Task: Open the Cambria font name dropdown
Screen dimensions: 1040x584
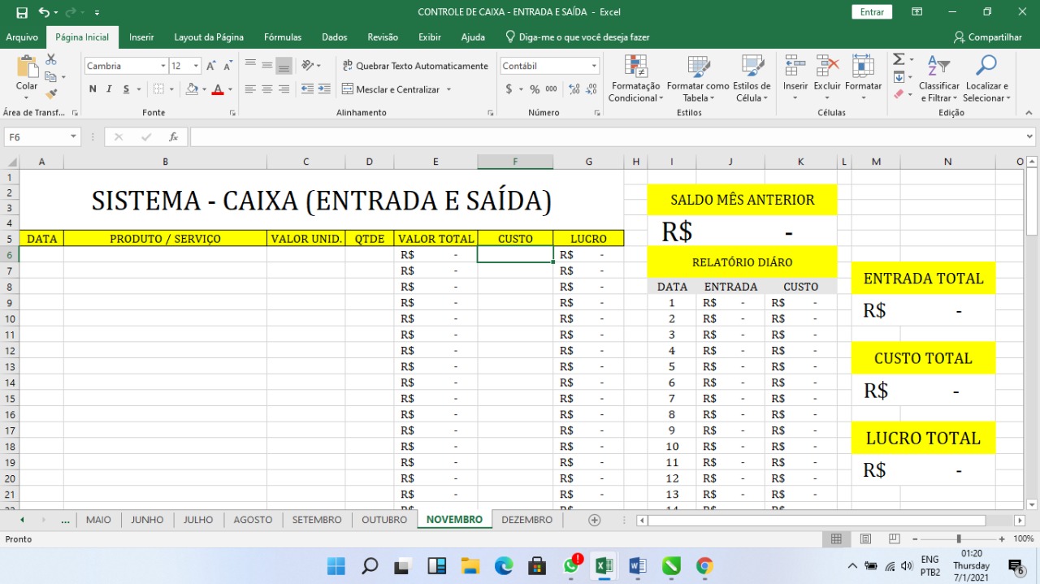Action: pyautogui.click(x=162, y=66)
